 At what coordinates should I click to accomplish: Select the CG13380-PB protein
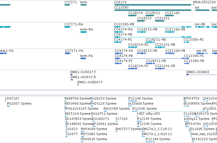pyautogui.click(x=187, y=63)
